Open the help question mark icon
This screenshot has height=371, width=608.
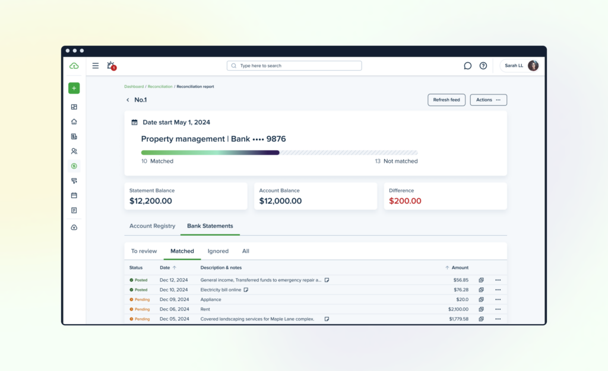tap(483, 65)
